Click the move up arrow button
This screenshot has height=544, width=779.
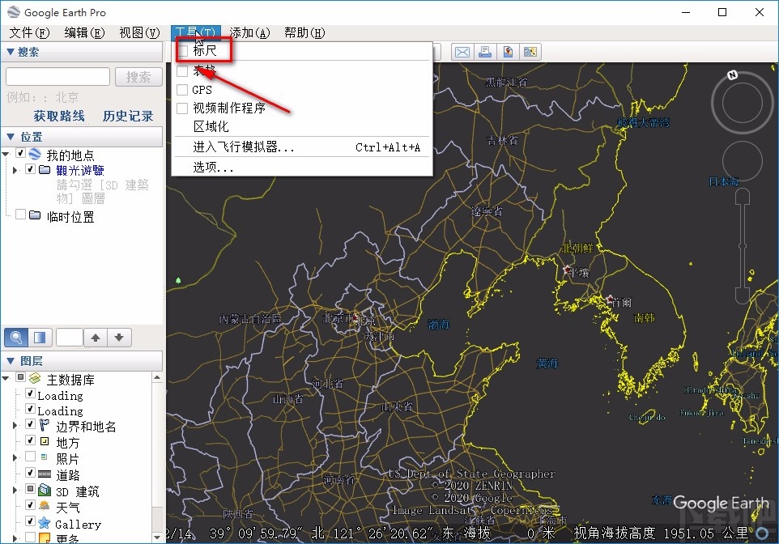pos(96,338)
